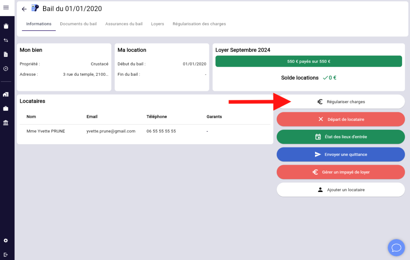Go back using the left arrow

(x=24, y=9)
